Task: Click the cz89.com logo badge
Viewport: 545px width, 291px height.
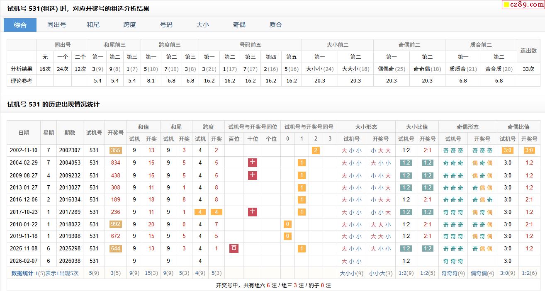Action: click(x=522, y=5)
